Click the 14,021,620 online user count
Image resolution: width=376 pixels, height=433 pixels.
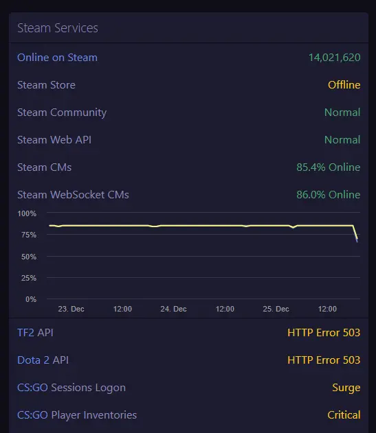point(334,58)
